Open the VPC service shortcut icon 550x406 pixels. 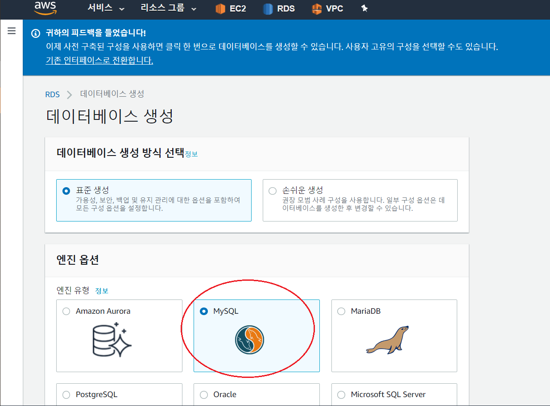coord(316,9)
